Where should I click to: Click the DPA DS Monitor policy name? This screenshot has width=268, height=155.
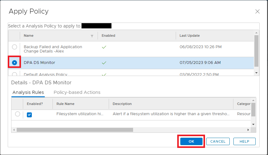pyautogui.click(x=39, y=63)
